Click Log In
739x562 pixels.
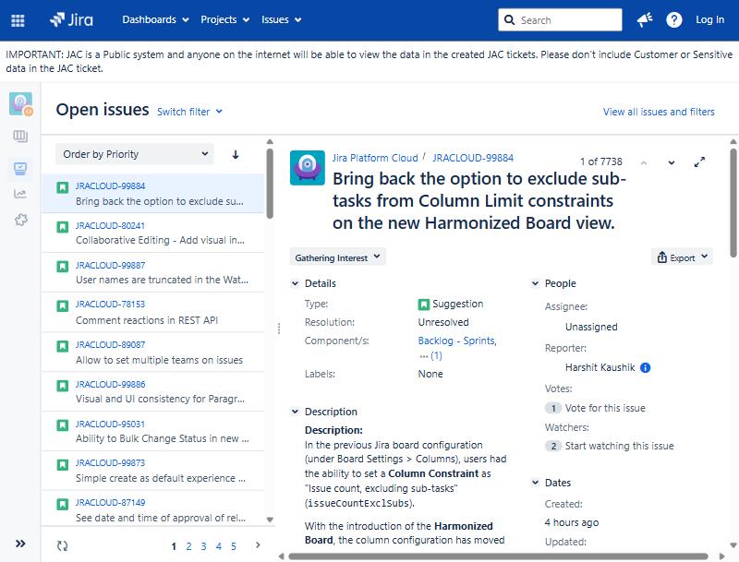[x=709, y=19]
